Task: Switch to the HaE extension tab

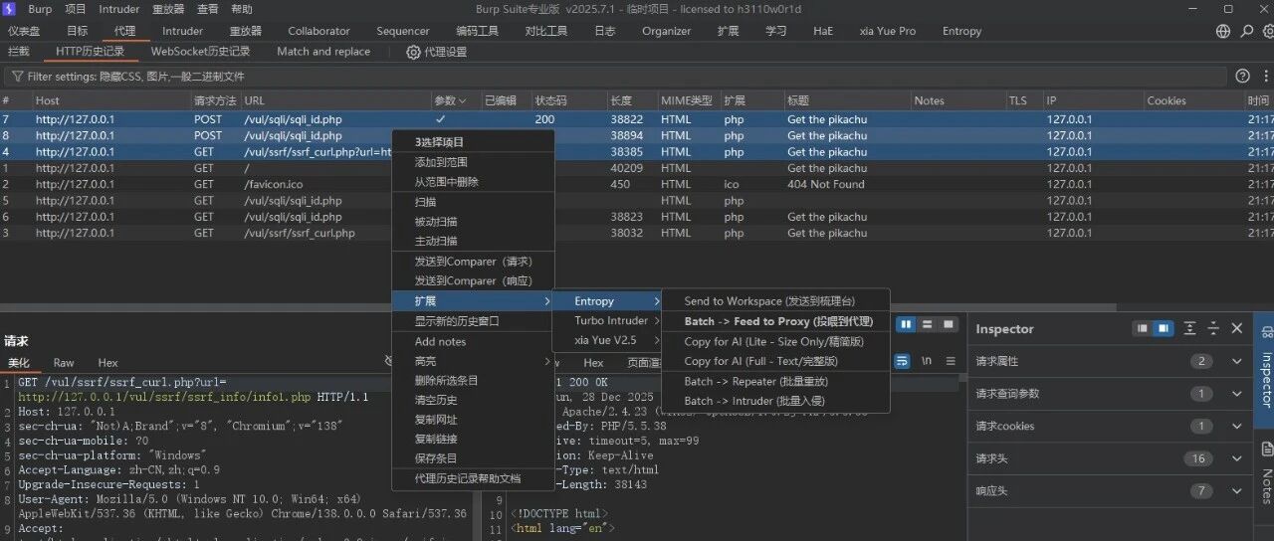Action: pyautogui.click(x=823, y=31)
